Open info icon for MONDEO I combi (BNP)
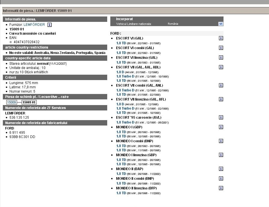The width and height of the screenshot is (269, 207). [x=221, y=141]
